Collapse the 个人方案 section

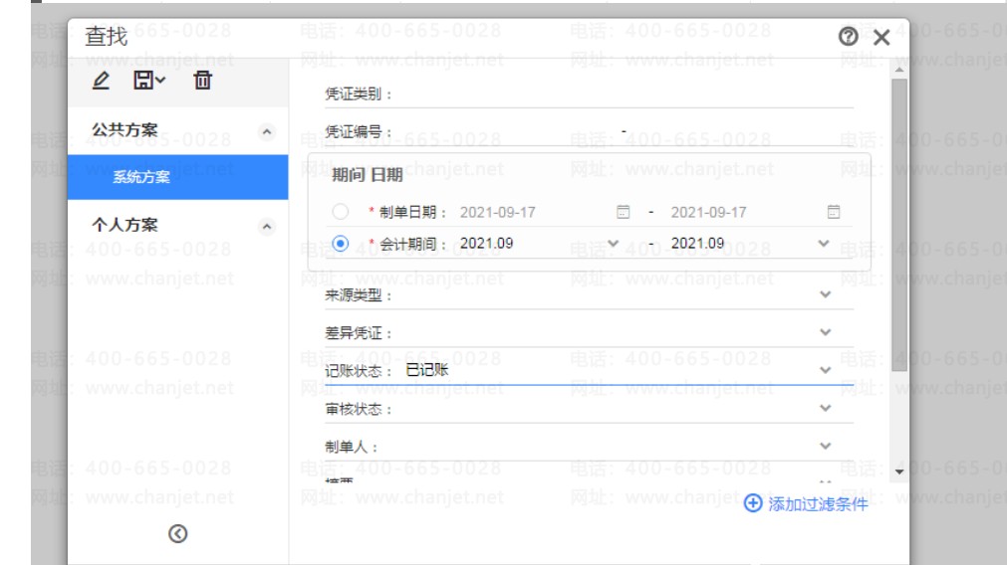pos(267,227)
